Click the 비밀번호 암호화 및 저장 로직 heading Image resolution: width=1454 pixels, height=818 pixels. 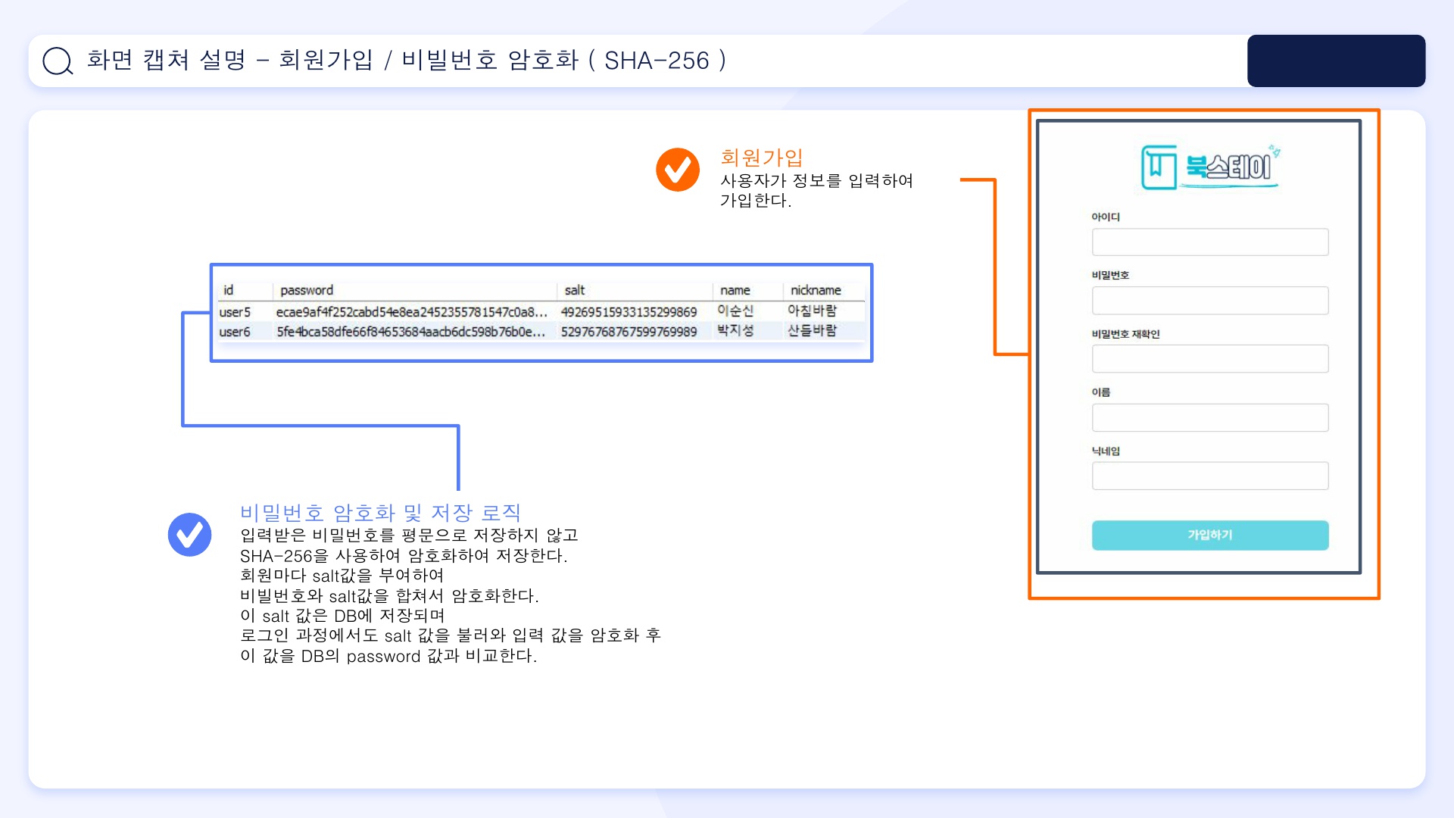(x=380, y=513)
